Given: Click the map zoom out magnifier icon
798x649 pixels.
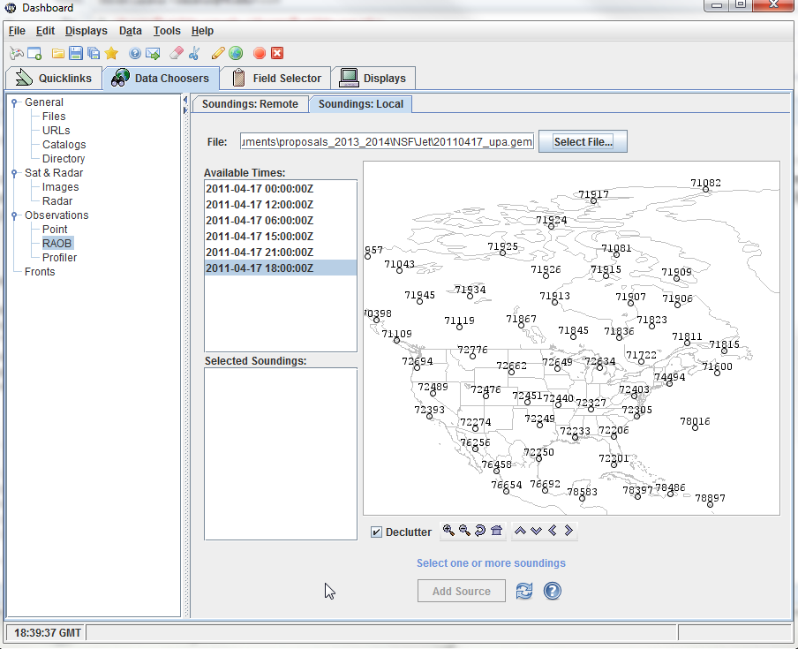Looking at the screenshot, I should (464, 531).
